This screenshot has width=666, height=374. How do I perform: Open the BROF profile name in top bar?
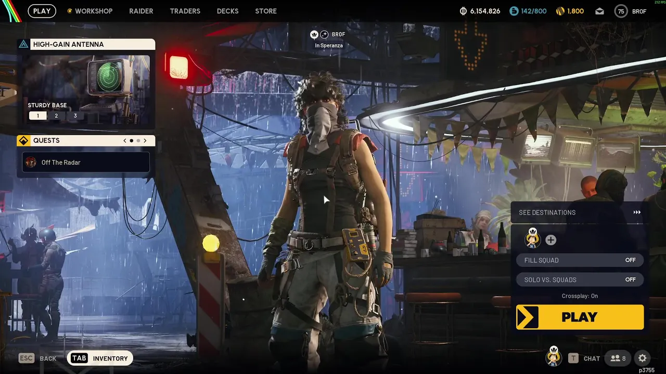point(639,11)
